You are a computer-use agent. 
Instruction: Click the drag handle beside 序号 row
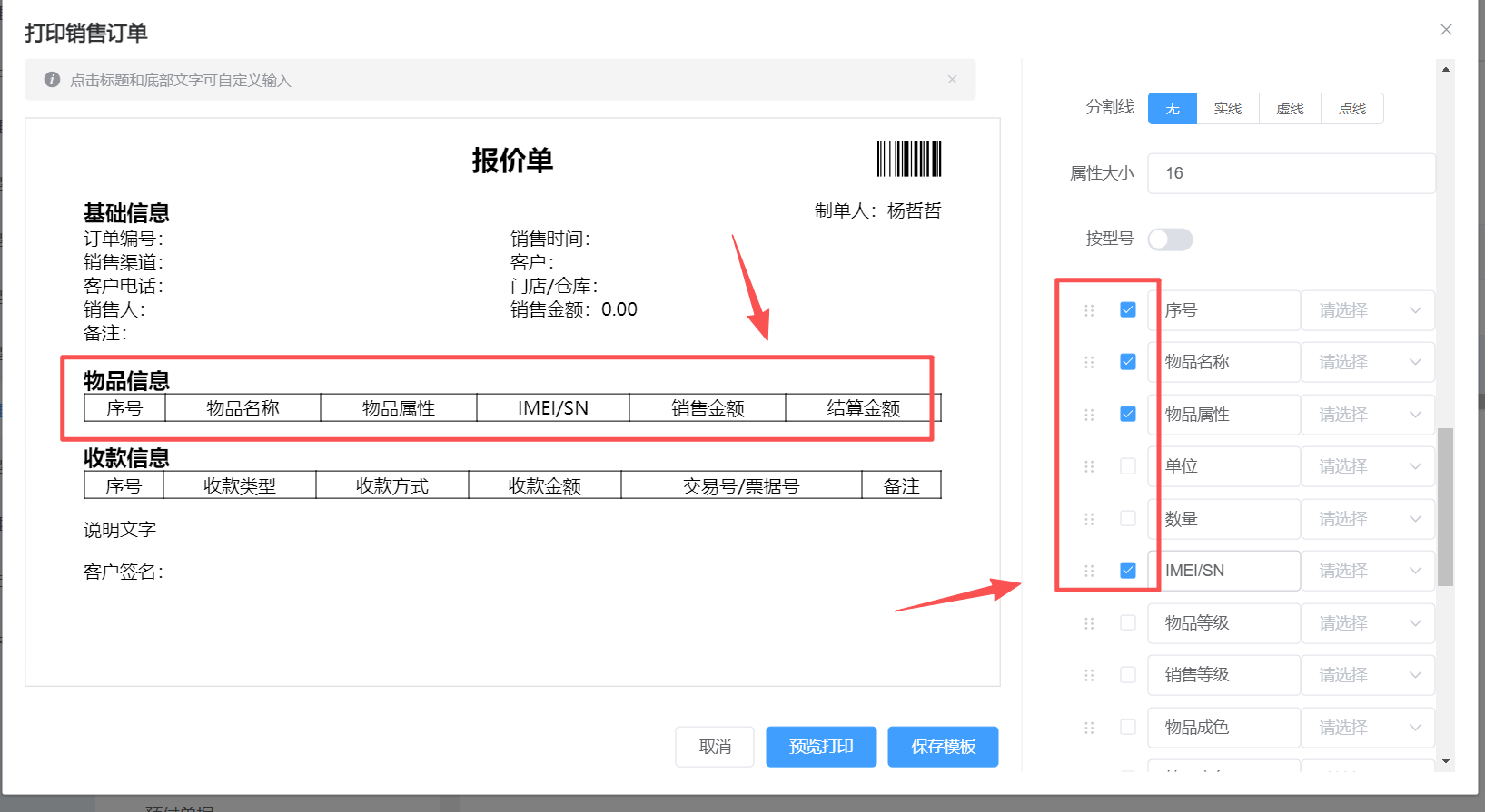(1089, 310)
